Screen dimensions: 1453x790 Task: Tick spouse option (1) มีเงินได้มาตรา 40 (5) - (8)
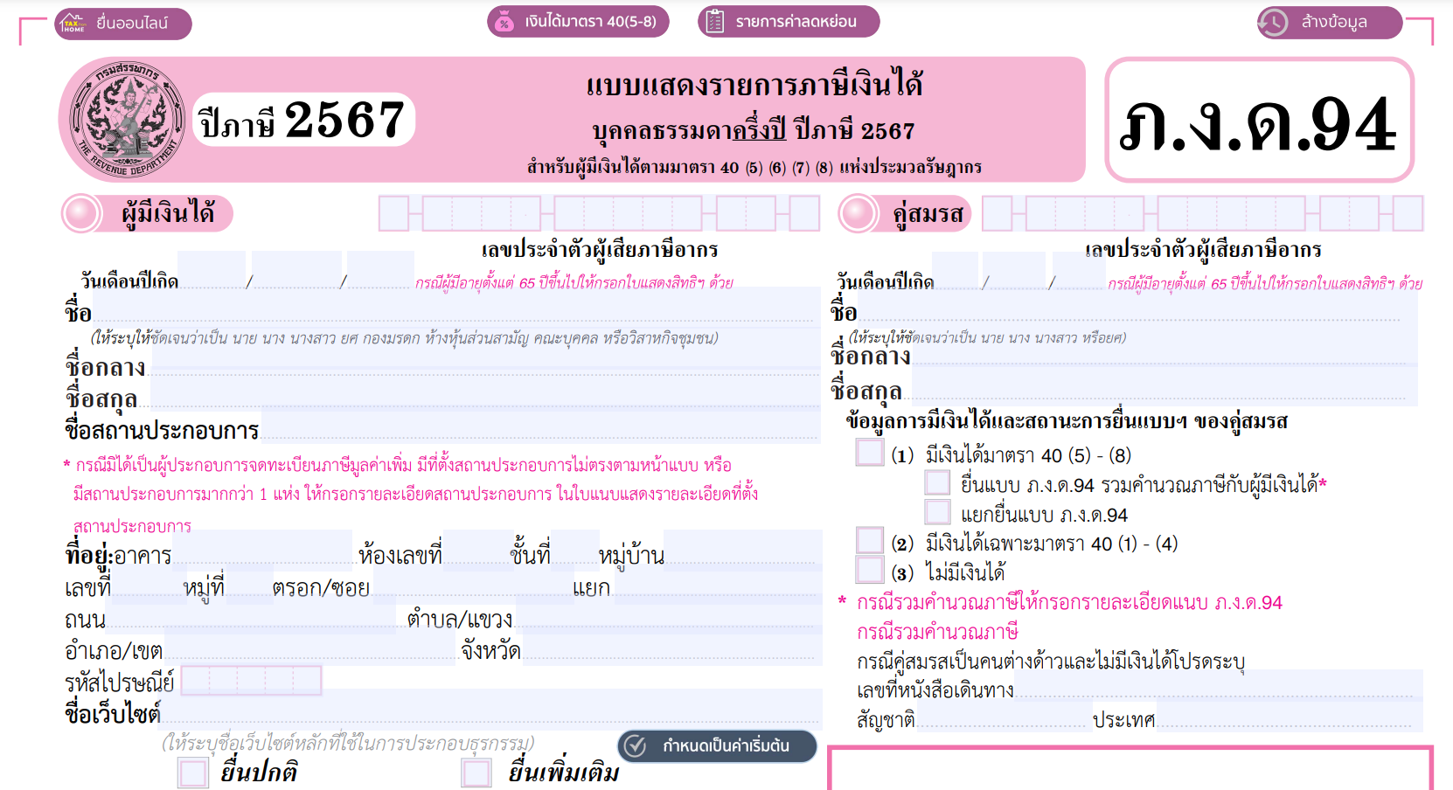tap(870, 453)
